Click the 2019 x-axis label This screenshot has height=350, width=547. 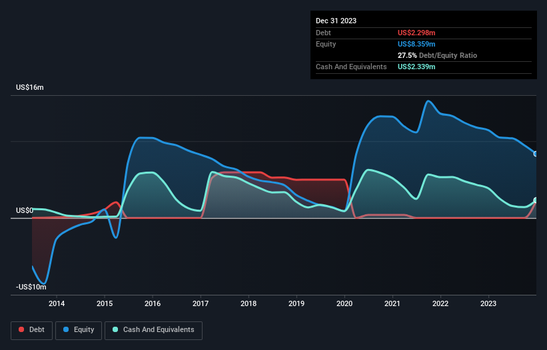point(296,303)
